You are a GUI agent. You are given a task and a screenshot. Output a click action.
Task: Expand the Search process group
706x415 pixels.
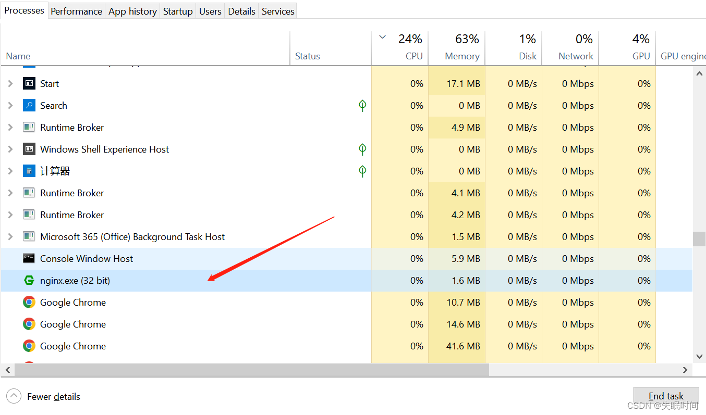10,105
